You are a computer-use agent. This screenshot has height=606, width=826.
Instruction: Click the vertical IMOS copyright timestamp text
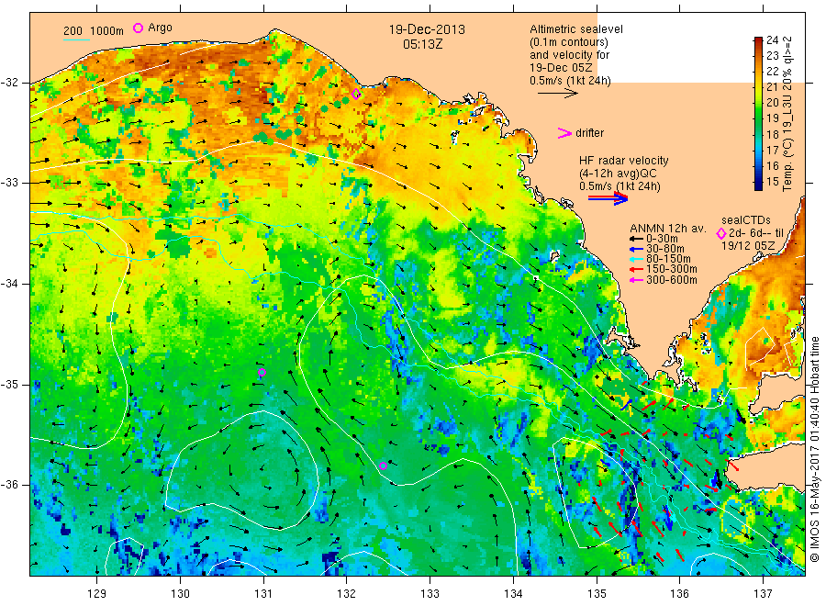click(x=815, y=450)
